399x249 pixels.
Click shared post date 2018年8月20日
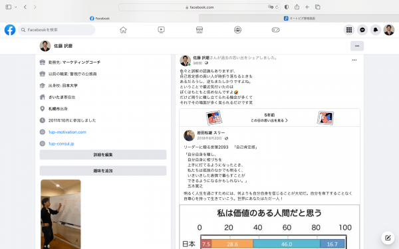tap(209, 138)
